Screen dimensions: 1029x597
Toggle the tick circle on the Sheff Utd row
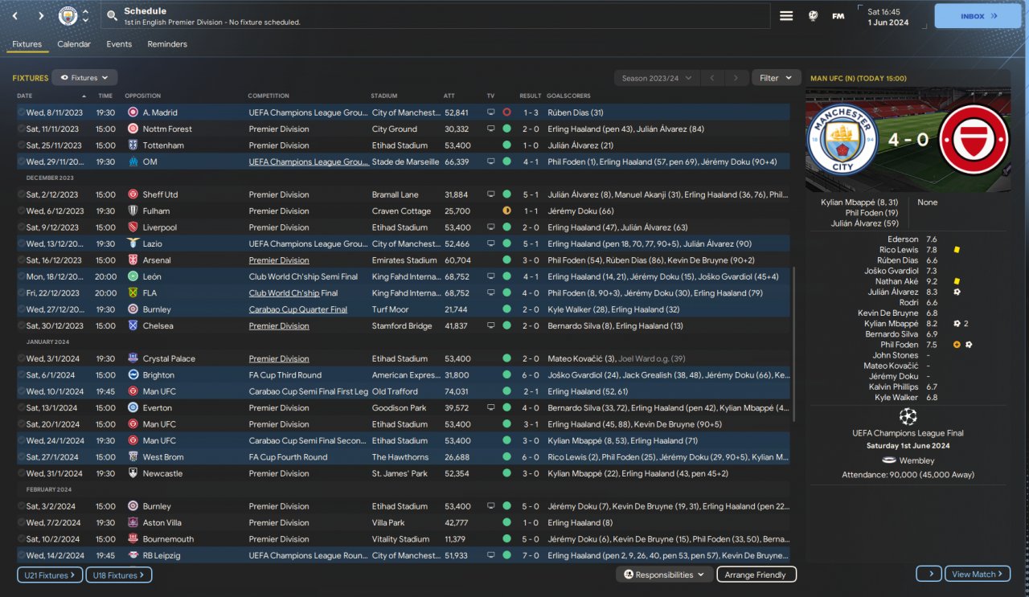point(21,194)
